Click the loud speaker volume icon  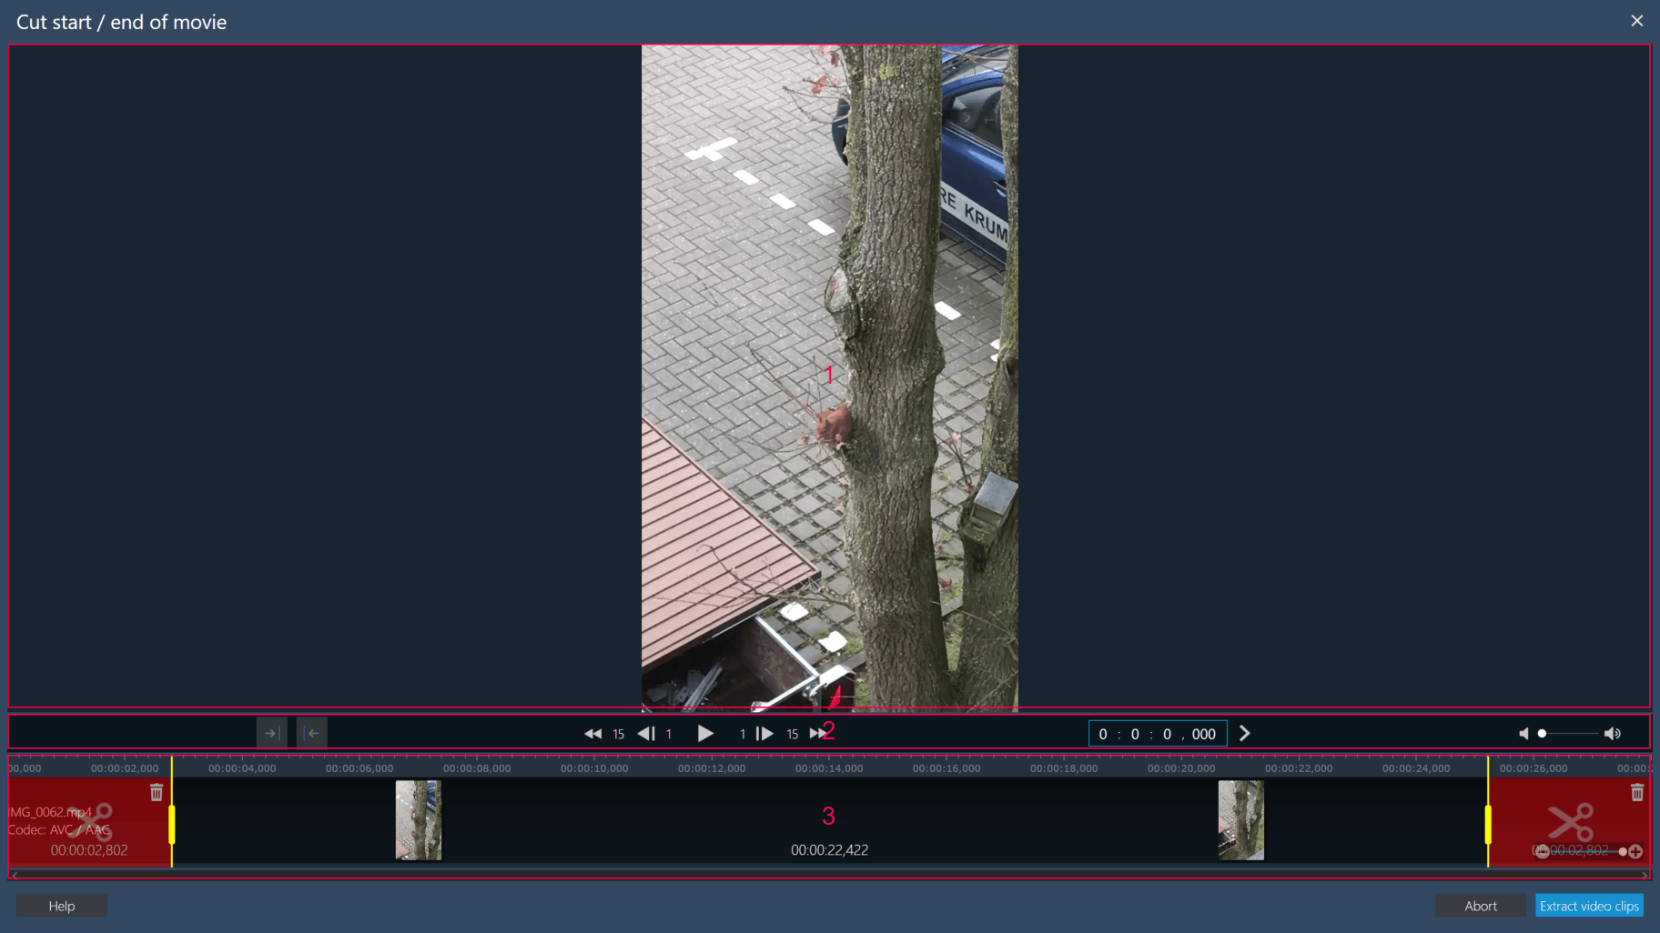pyautogui.click(x=1613, y=734)
